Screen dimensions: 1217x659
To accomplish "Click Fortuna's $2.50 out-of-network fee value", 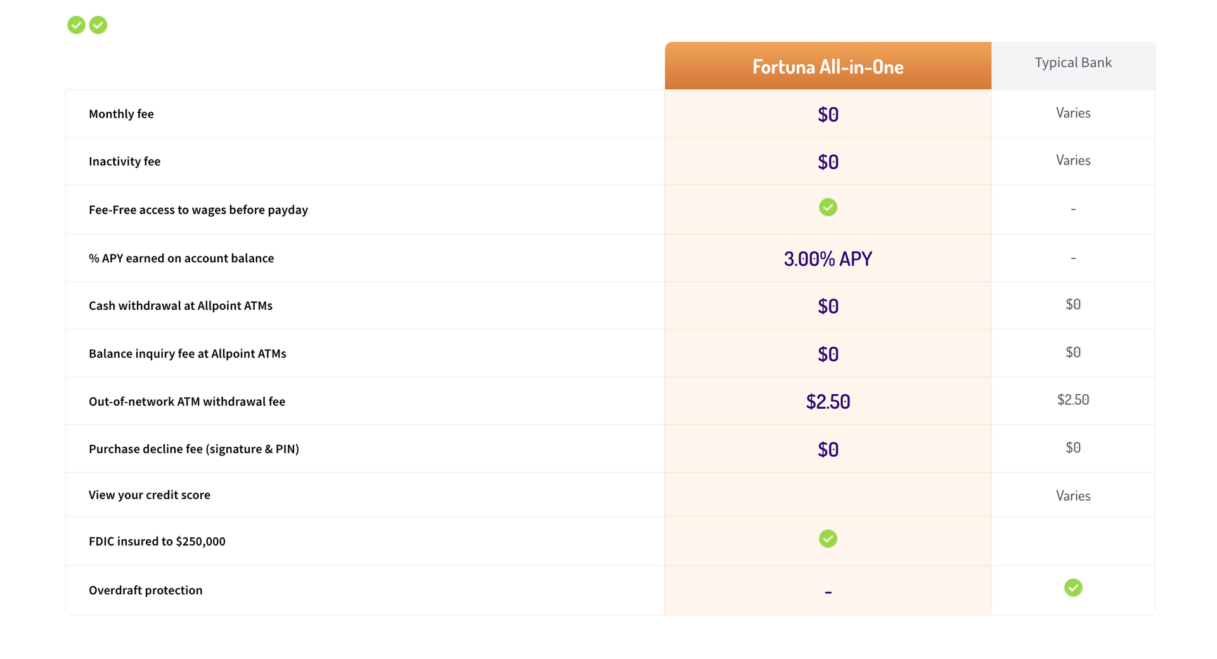I will (x=828, y=402).
